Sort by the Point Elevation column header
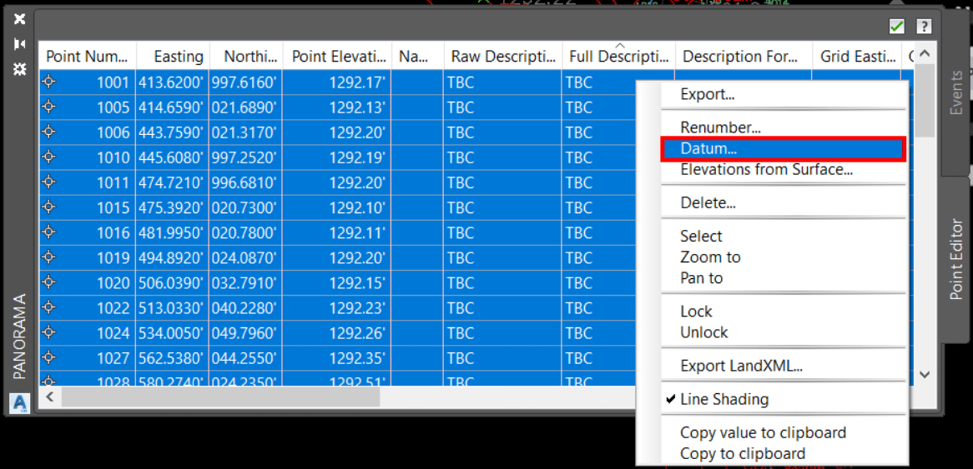The width and height of the screenshot is (973, 469). tap(338, 57)
